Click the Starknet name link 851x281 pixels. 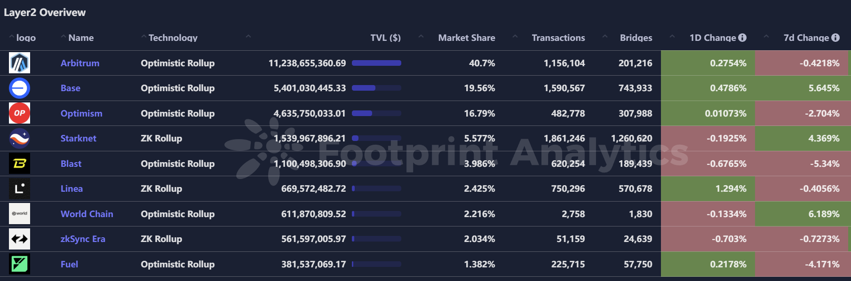(x=78, y=138)
